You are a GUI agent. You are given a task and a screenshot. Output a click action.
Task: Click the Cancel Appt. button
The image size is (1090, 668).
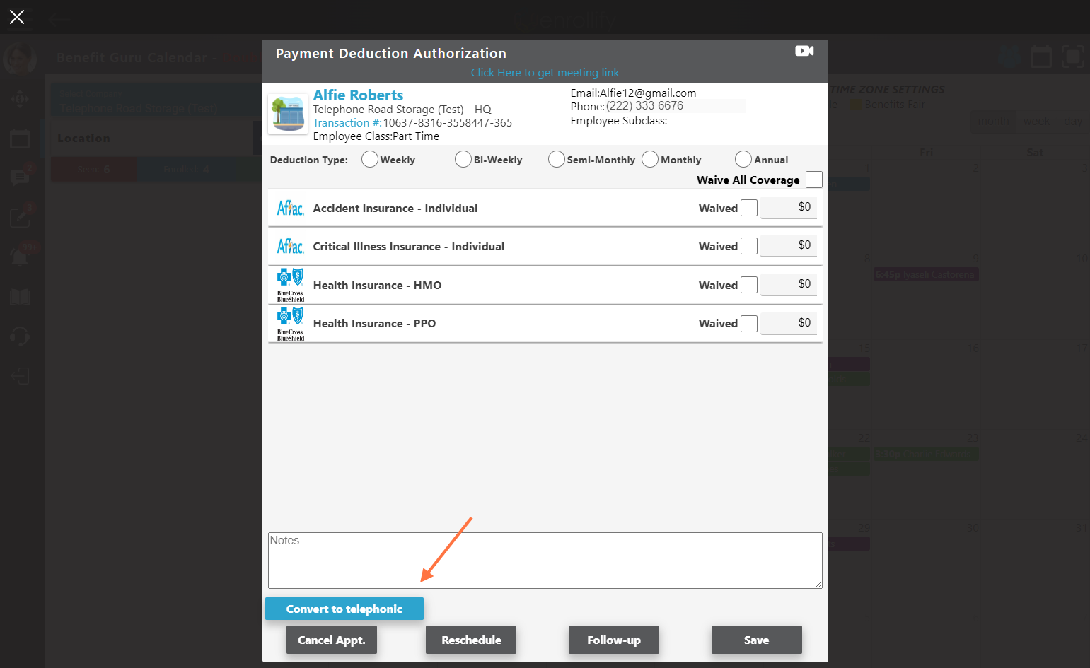332,640
